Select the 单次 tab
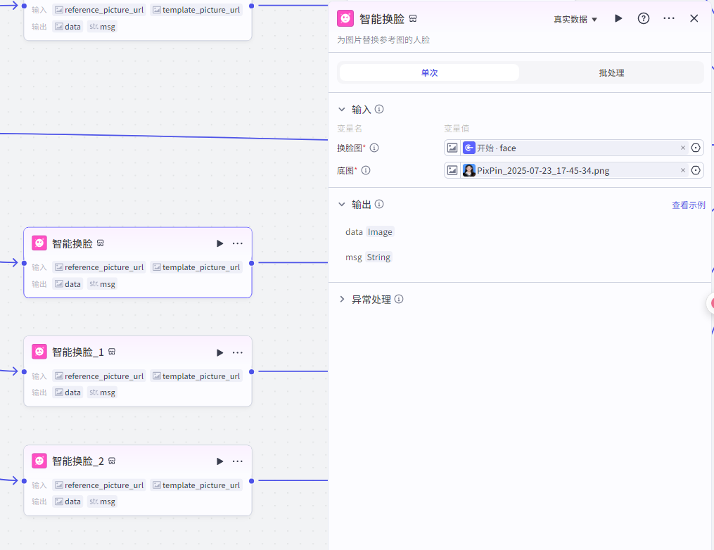The image size is (714, 550). 429,73
